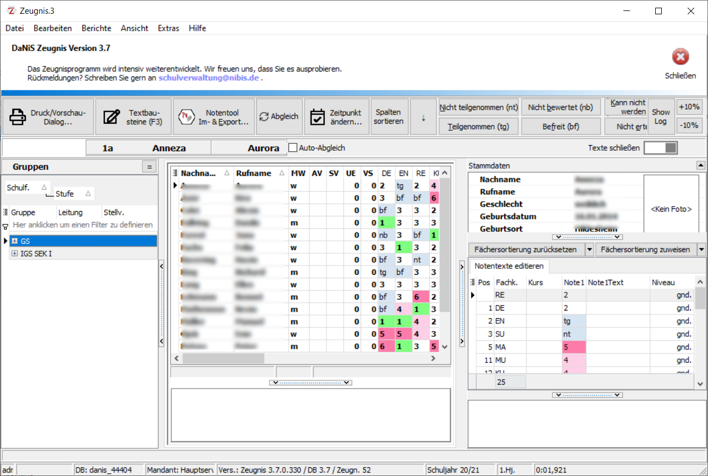This screenshot has height=476, width=708.
Task: Click the group filter definition row
Action: tap(82, 225)
